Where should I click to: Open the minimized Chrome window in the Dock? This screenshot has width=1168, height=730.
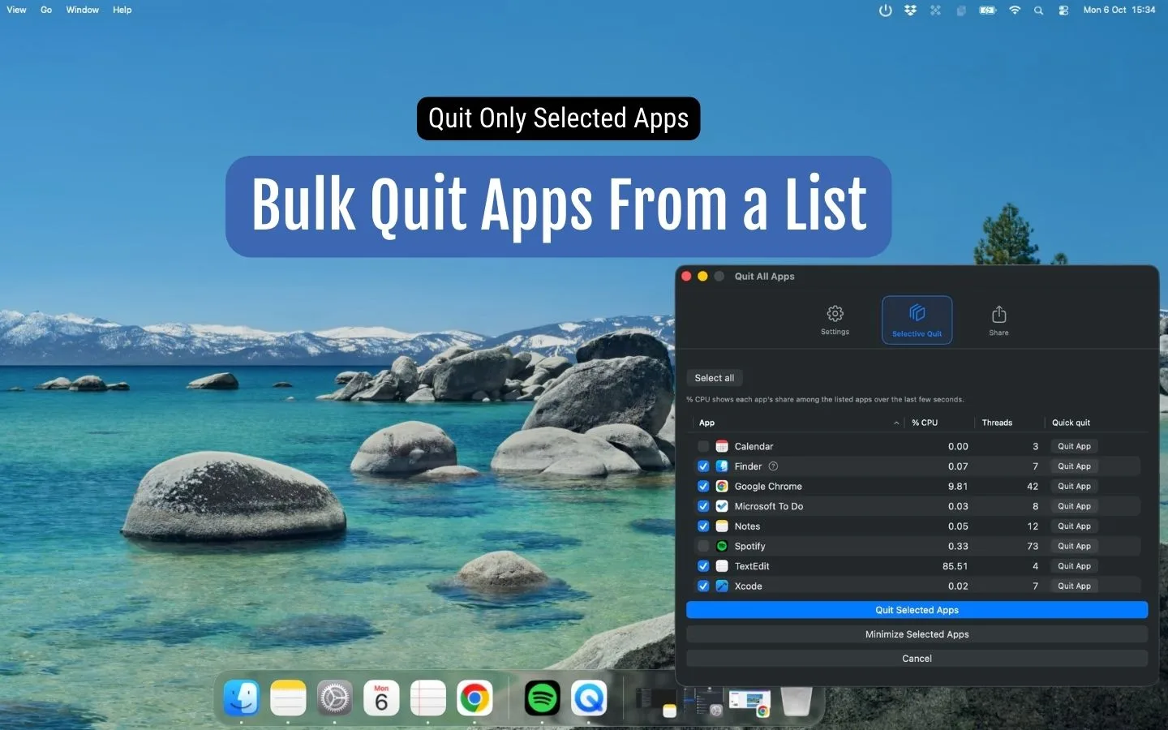point(749,702)
